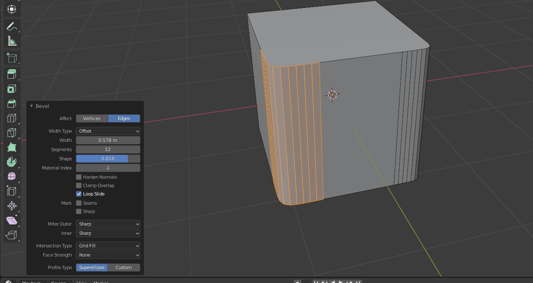The height and width of the screenshot is (283, 533).
Task: Switch Profile Type to Custom
Action: tap(124, 268)
